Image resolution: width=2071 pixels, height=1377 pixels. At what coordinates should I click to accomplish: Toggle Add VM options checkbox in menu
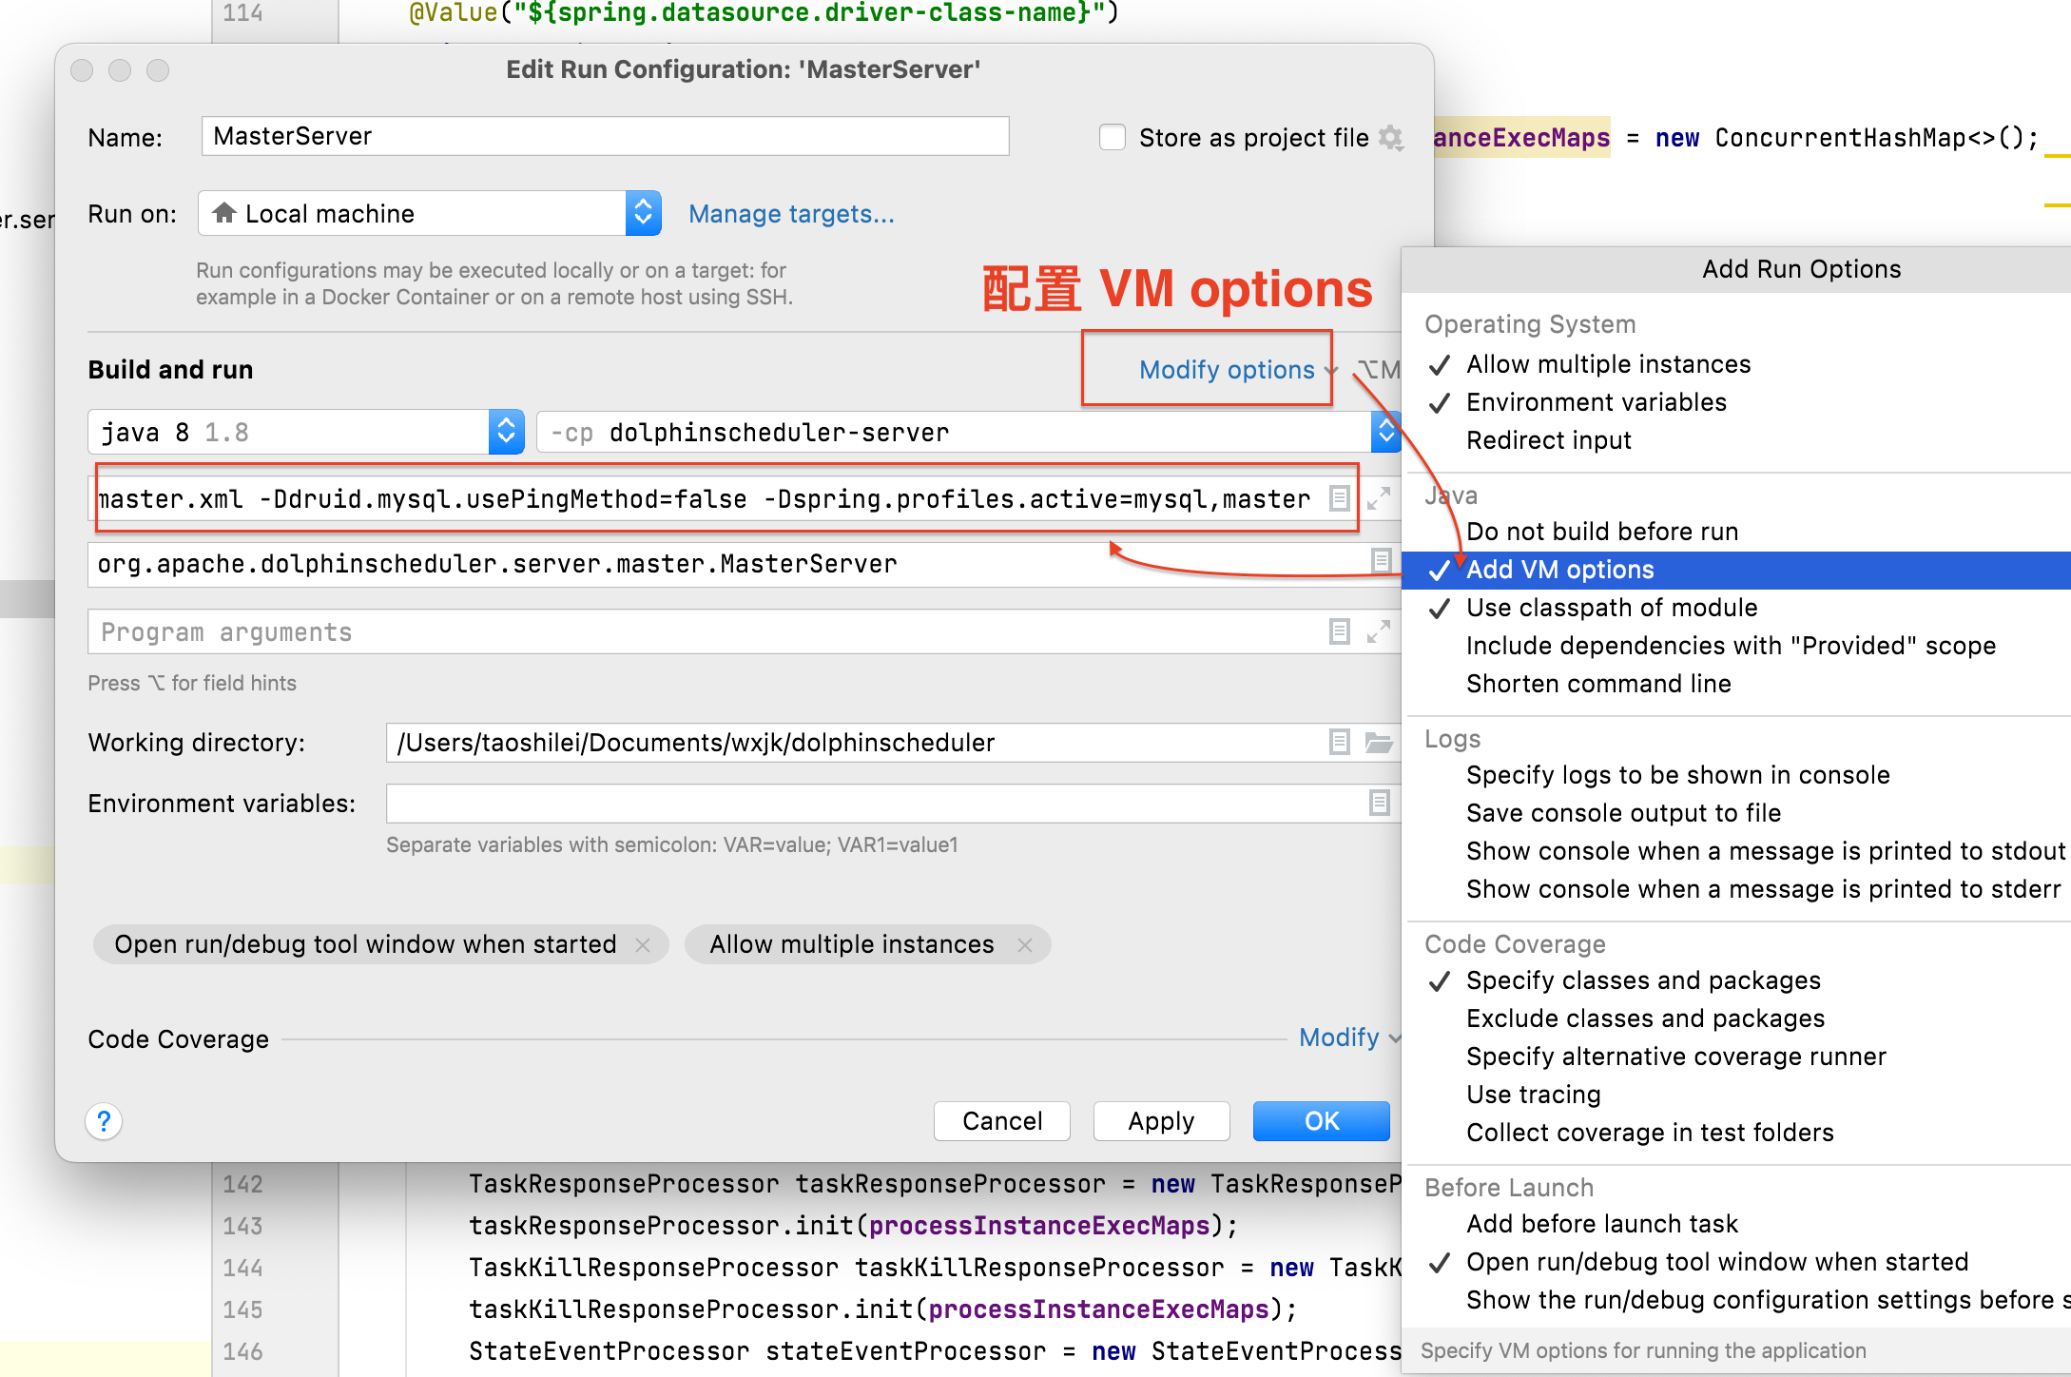pos(1561,571)
